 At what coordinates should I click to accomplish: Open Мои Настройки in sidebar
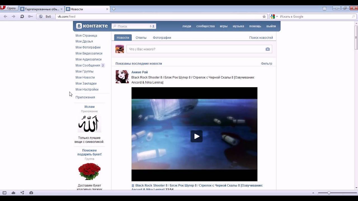(87, 89)
